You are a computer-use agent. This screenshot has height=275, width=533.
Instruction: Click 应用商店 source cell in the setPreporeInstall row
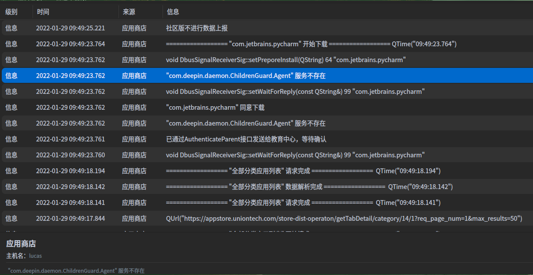134,60
